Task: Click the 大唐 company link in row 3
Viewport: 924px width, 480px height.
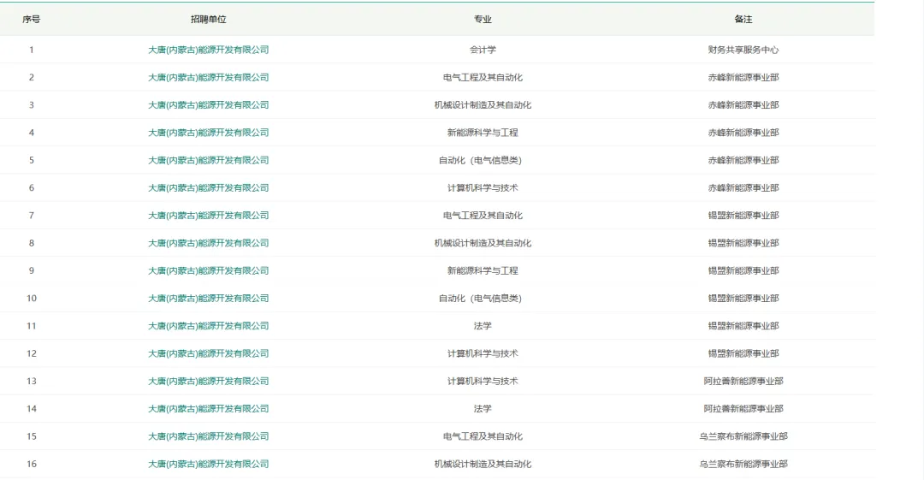Action: 208,105
